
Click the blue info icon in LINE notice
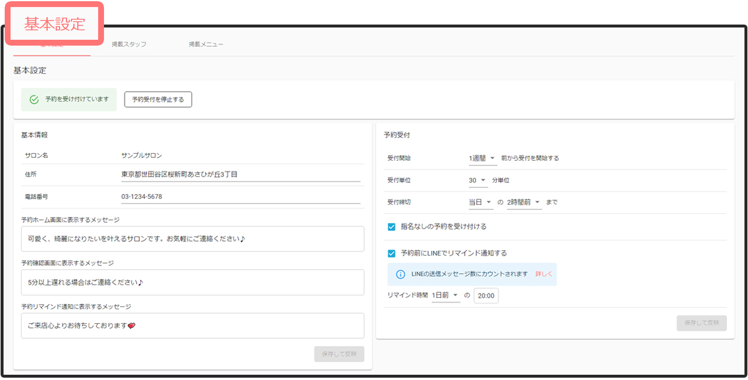click(x=400, y=274)
